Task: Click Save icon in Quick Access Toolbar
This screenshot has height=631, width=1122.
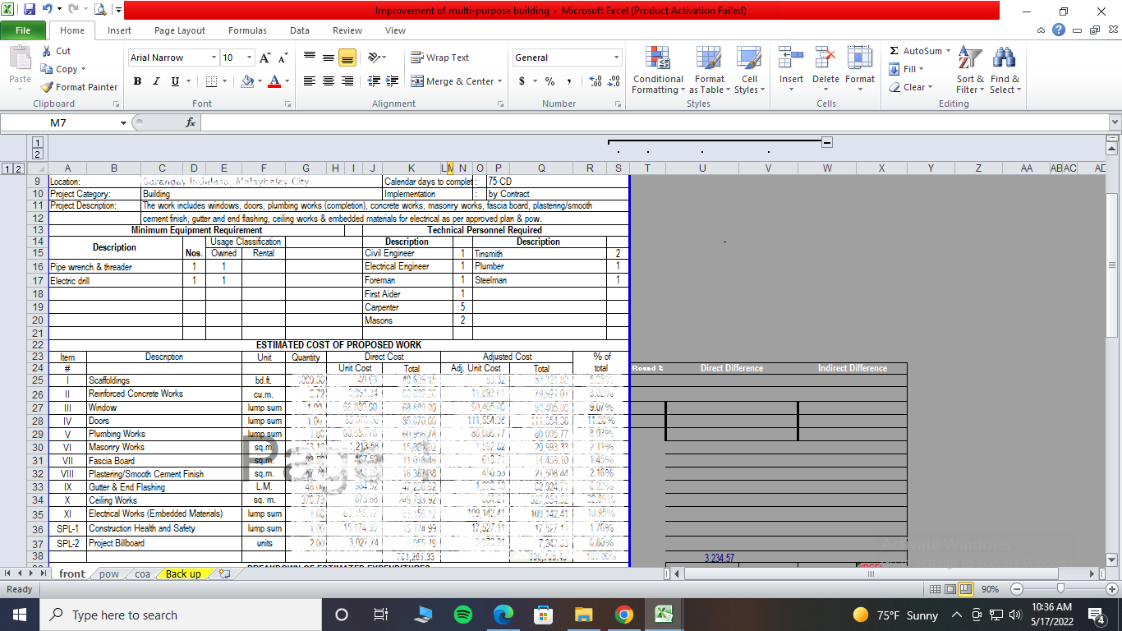Action: point(30,10)
